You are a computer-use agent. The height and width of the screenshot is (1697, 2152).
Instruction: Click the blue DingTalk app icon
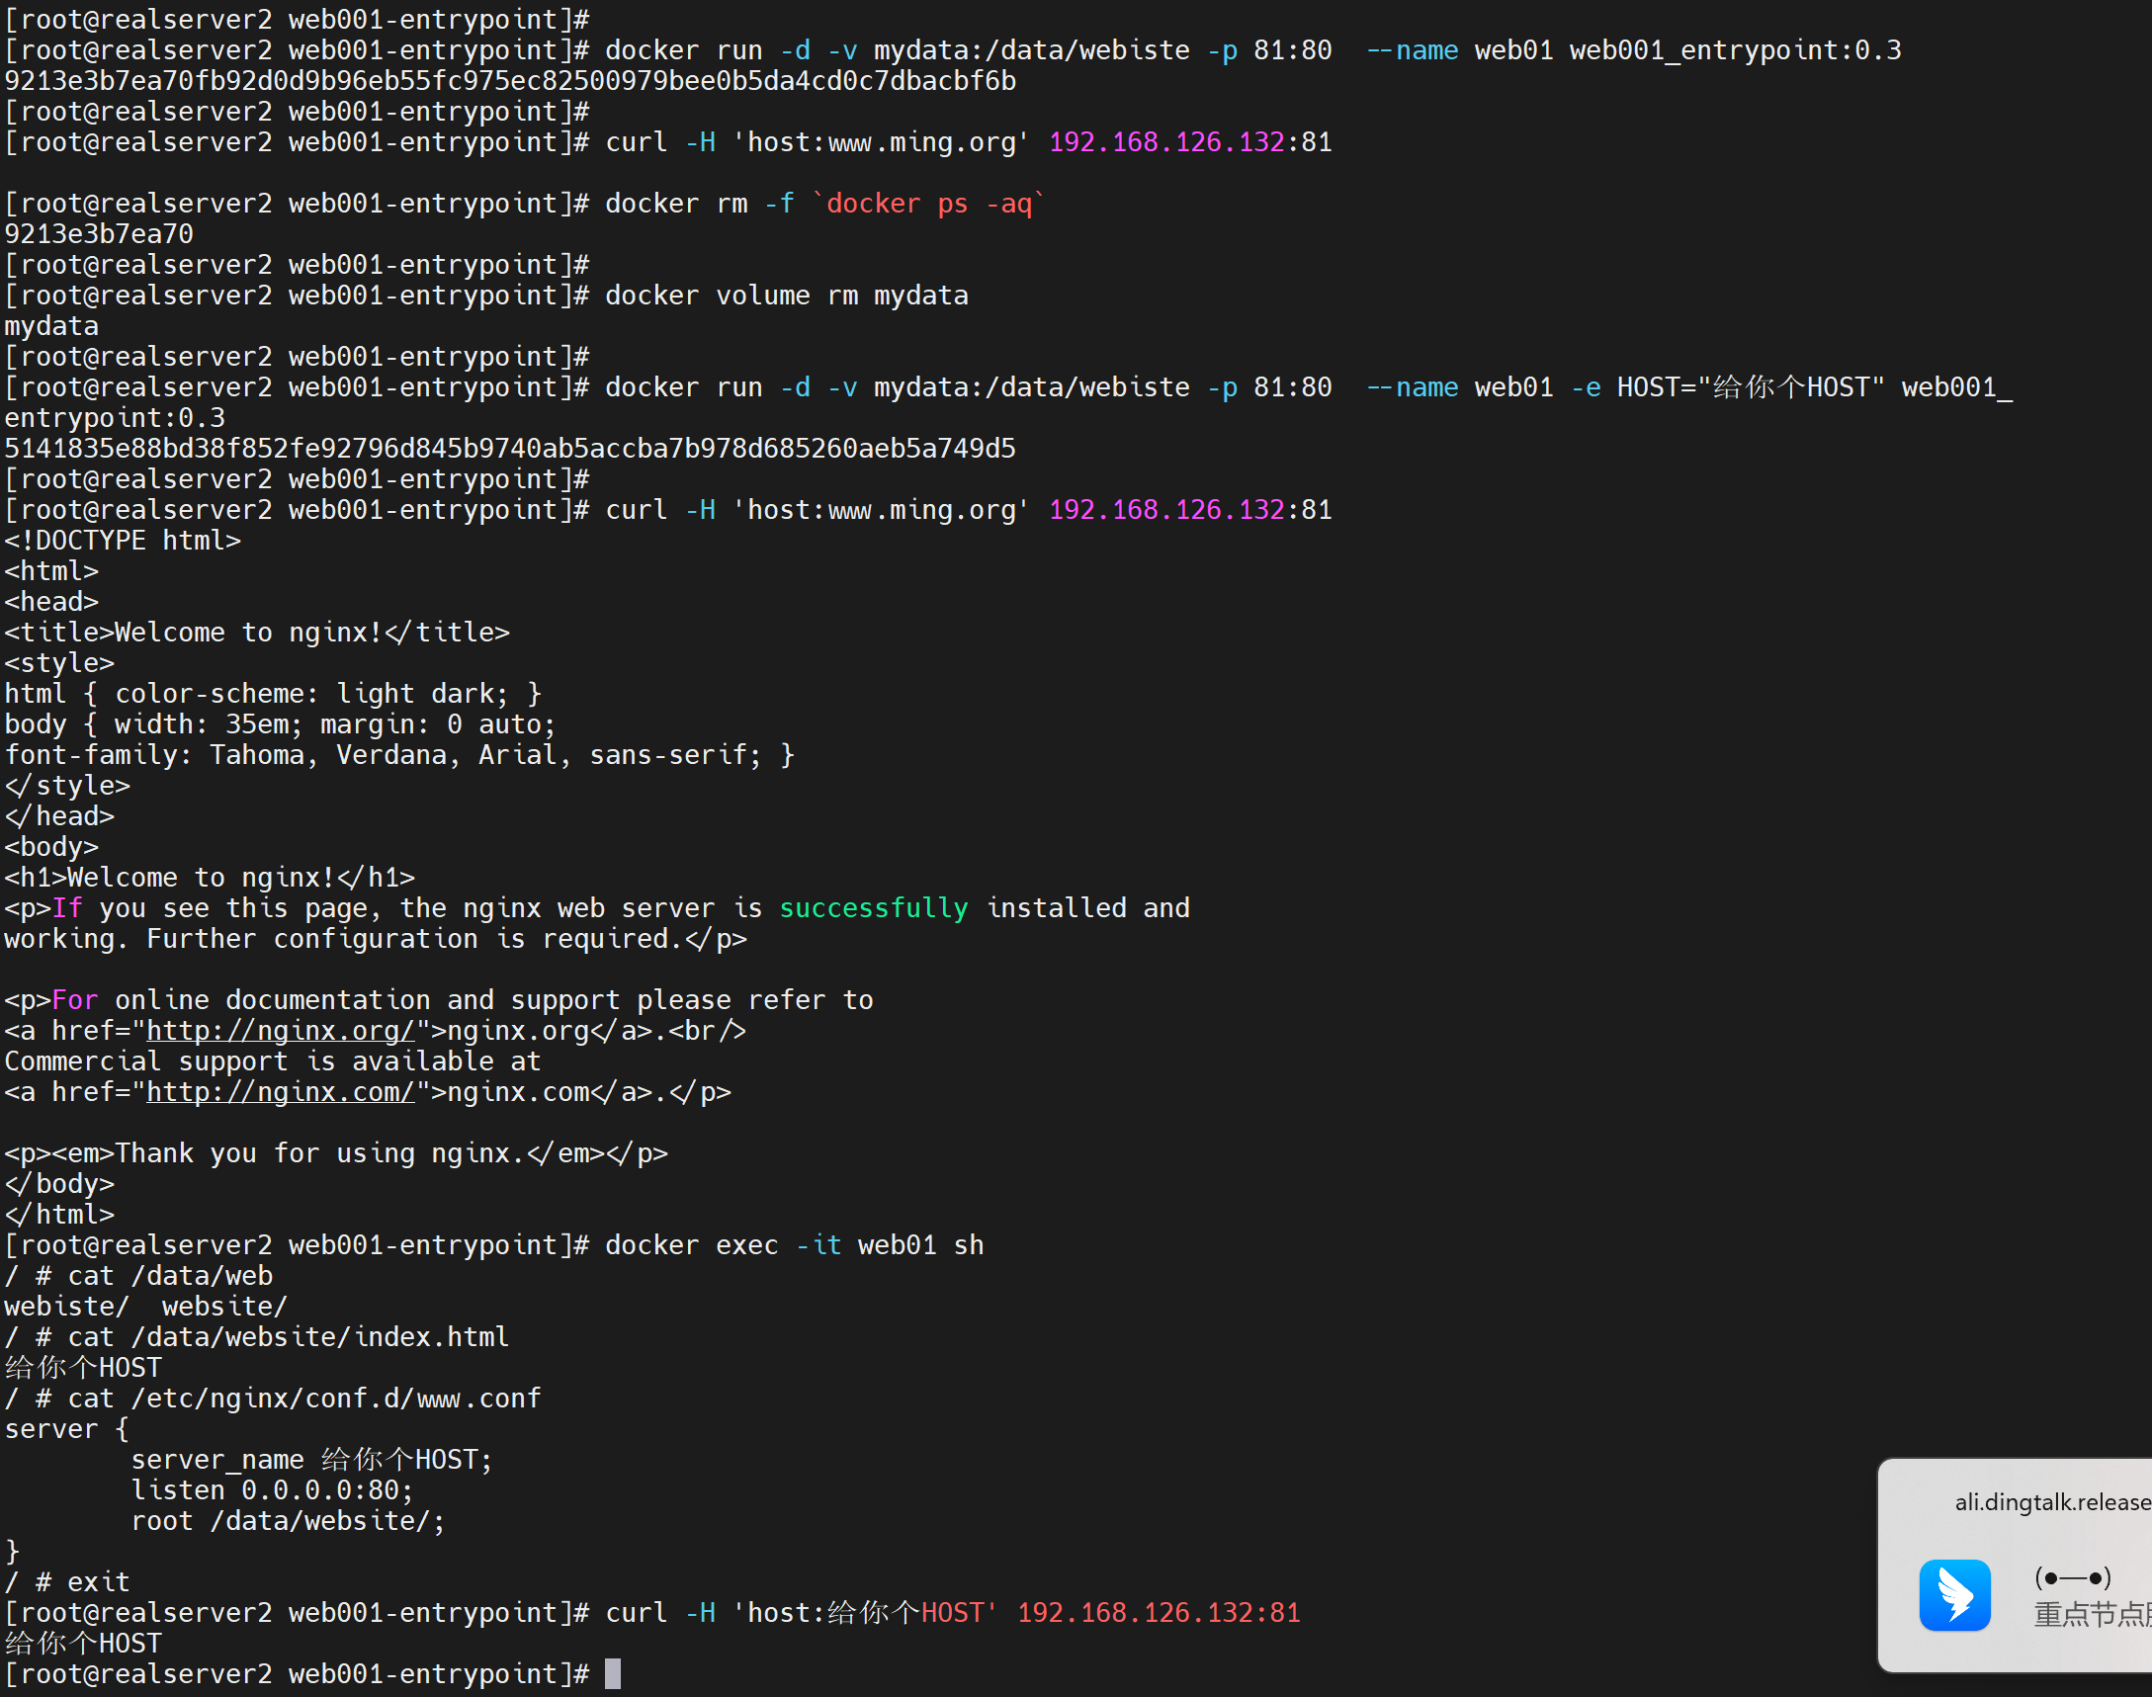[x=1954, y=1595]
